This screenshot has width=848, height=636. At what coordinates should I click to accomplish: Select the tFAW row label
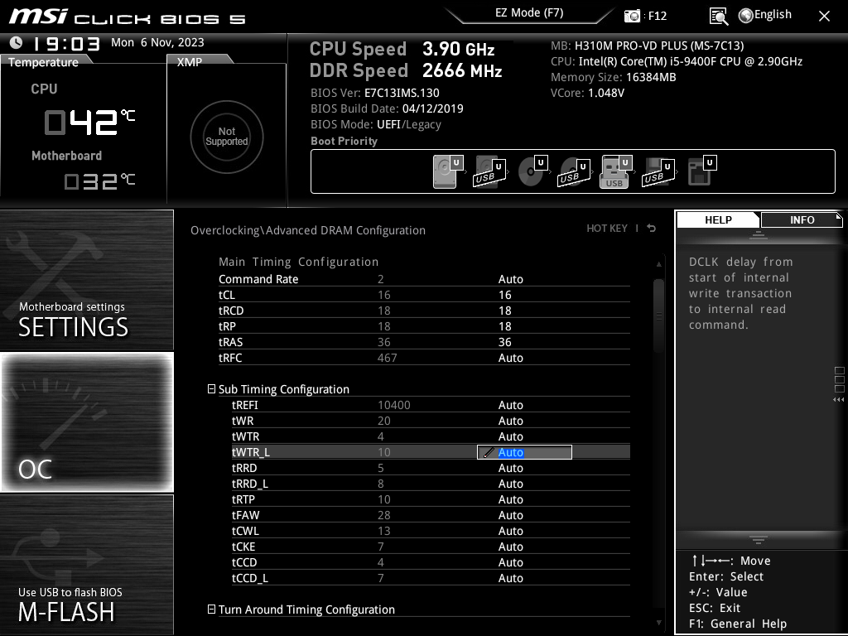pyautogui.click(x=245, y=515)
